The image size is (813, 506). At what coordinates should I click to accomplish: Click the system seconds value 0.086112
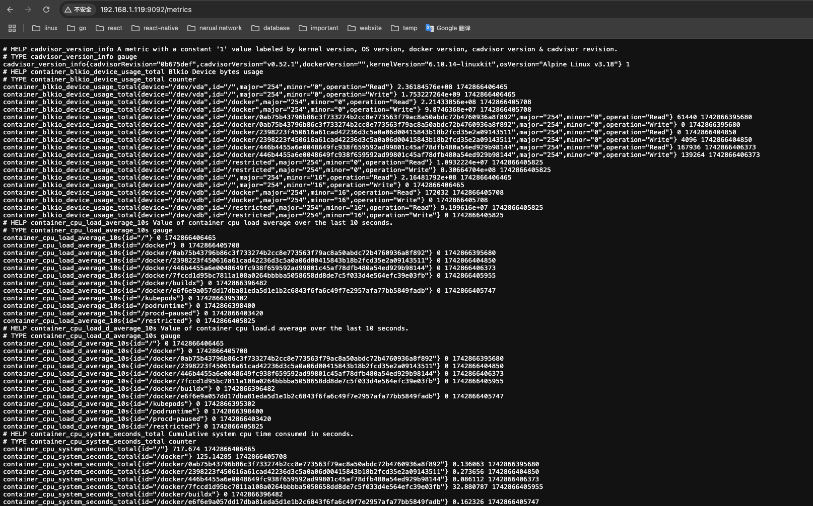(468, 479)
